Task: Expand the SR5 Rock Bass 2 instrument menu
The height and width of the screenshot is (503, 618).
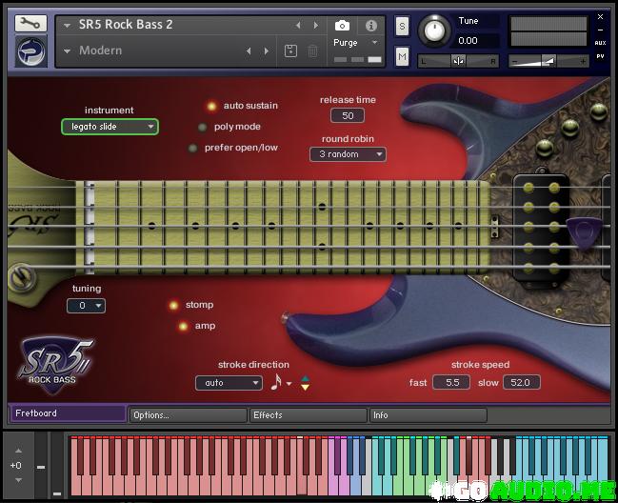Action: [67, 26]
